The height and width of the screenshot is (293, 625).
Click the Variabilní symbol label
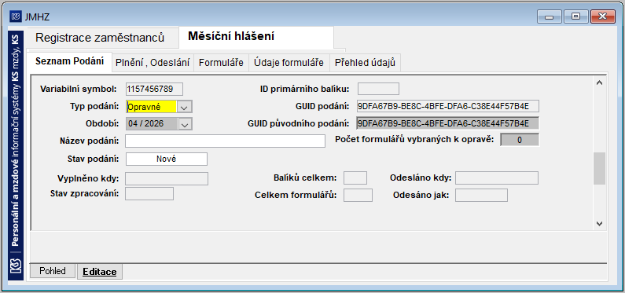click(x=78, y=89)
